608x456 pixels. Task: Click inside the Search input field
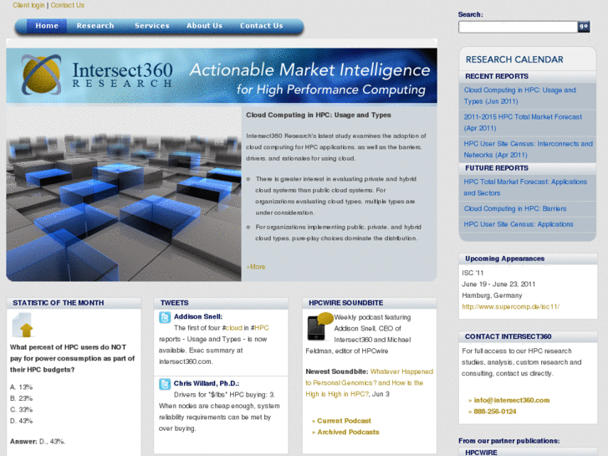[518, 27]
